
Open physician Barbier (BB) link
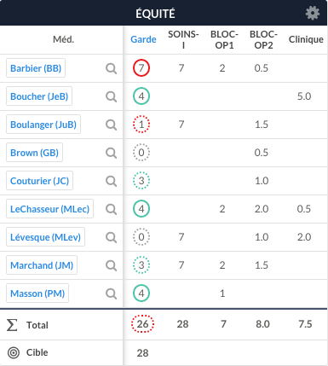(36, 68)
